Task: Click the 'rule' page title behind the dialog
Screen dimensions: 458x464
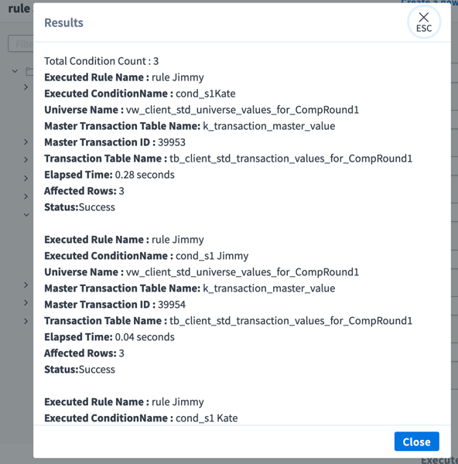Action: coord(19,9)
